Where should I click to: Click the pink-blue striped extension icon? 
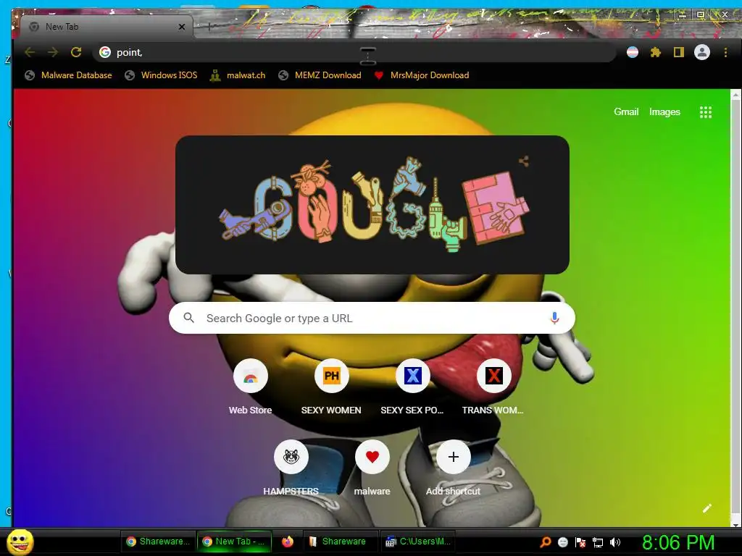[x=632, y=52]
